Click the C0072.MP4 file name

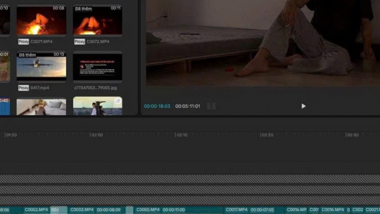tap(98, 41)
